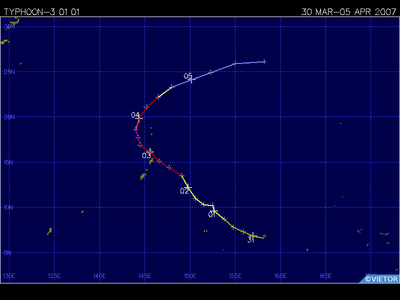This screenshot has width=400, height=300.
Task: Click the 150E longitude label
Action: point(189,275)
